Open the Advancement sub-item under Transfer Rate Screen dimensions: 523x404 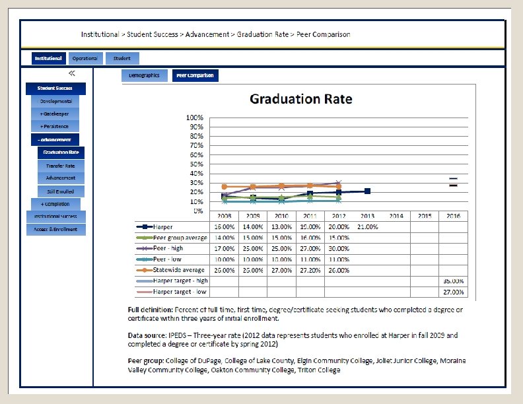[x=61, y=178]
